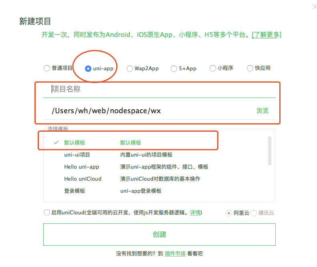The width and height of the screenshot is (317, 267).
Task: Choose the Wap2App project type
Action: [130, 69]
